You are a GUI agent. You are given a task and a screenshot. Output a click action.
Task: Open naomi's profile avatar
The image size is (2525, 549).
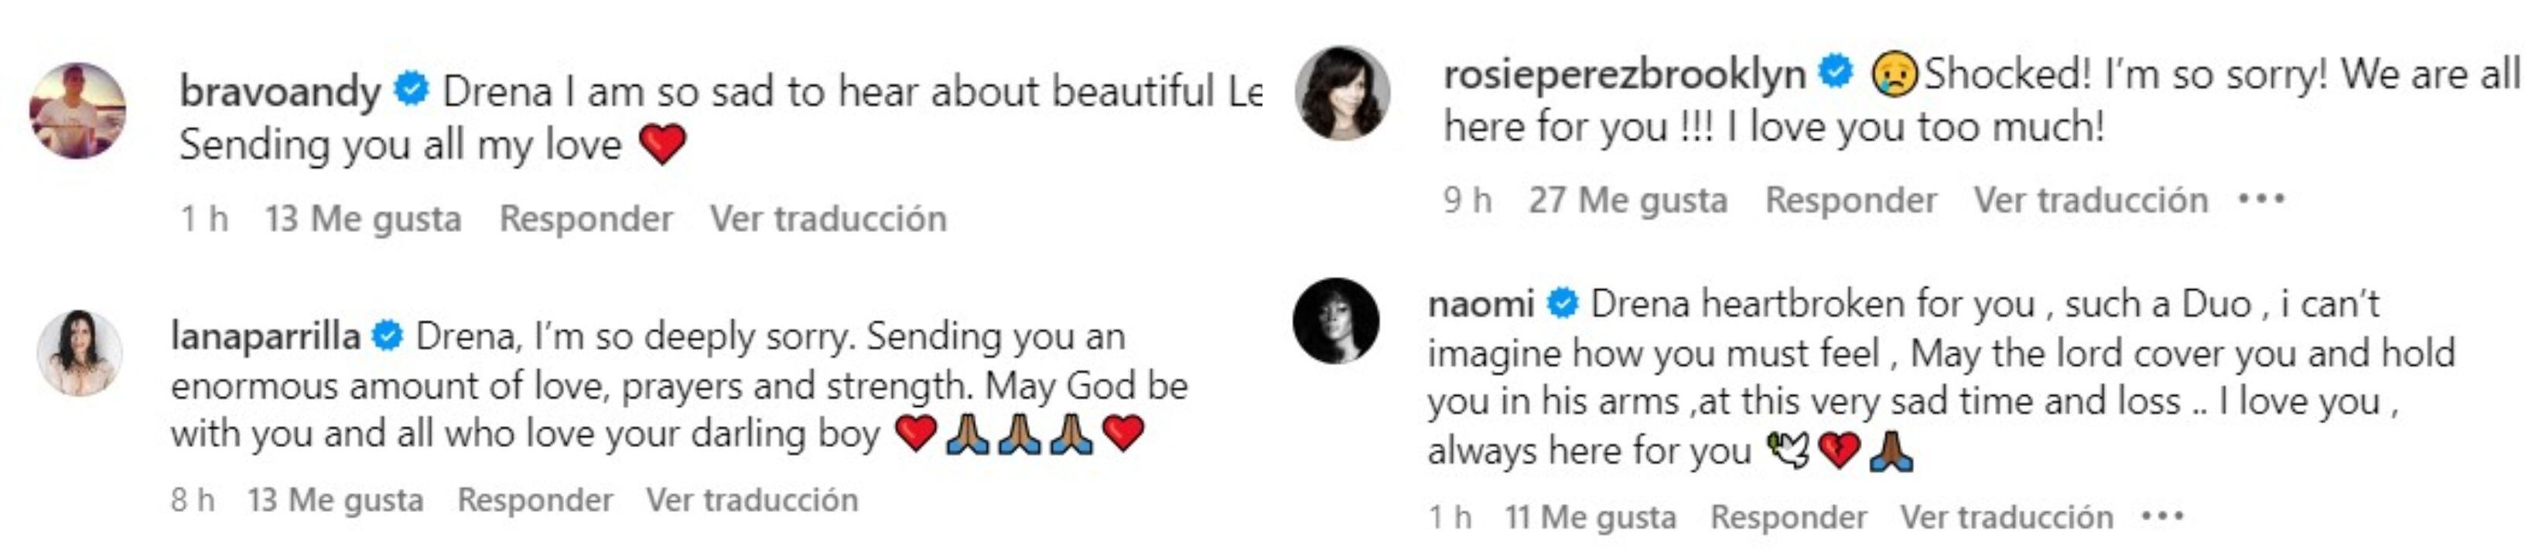click(1336, 322)
